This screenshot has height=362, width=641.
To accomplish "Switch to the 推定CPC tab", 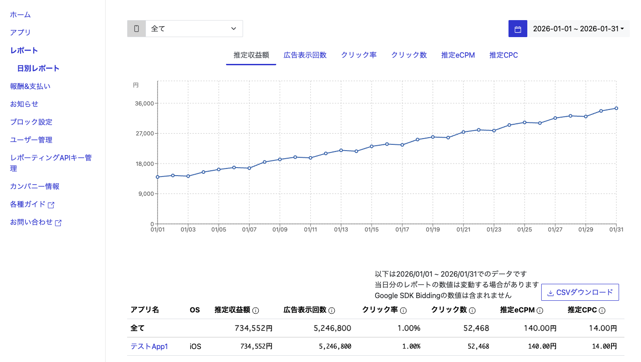I will click(503, 55).
